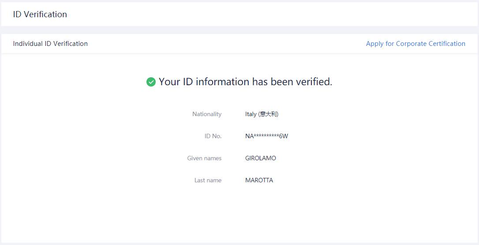The image size is (479, 245).
Task: Click the word 'Italy' in nationality value
Action: tap(251, 114)
